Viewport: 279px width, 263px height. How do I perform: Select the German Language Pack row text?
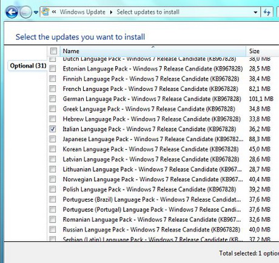pos(152,99)
